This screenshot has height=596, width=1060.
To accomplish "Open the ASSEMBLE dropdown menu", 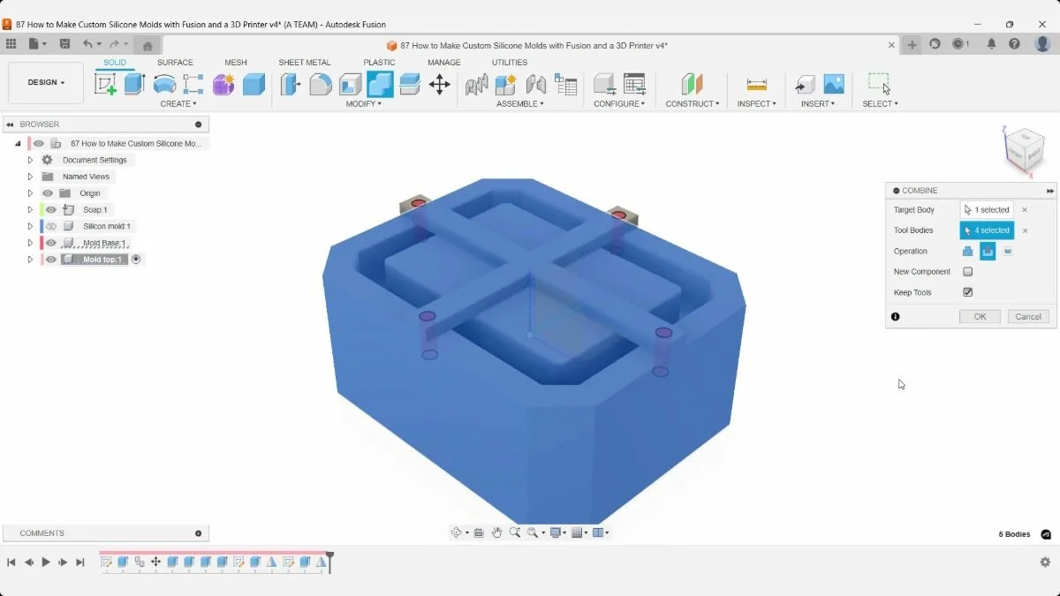I will 520,104.
